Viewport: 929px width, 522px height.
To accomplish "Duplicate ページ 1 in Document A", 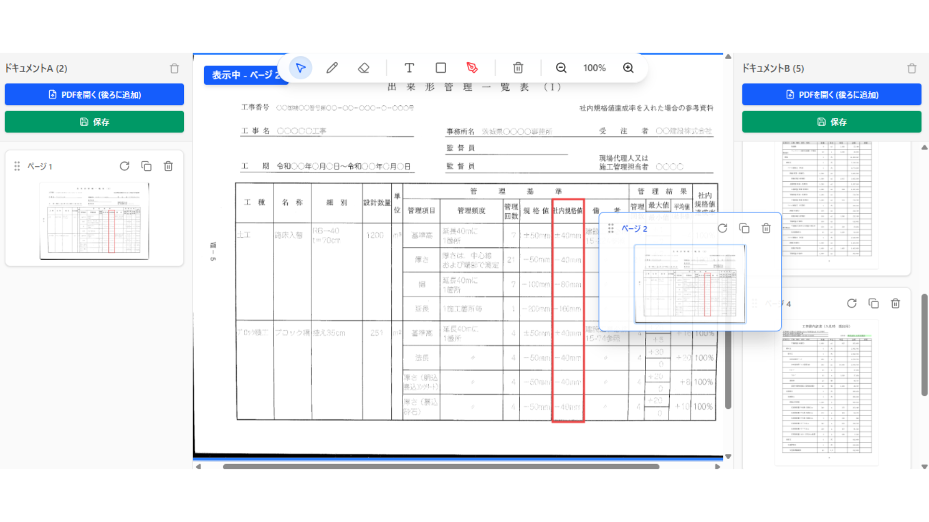I will click(147, 166).
